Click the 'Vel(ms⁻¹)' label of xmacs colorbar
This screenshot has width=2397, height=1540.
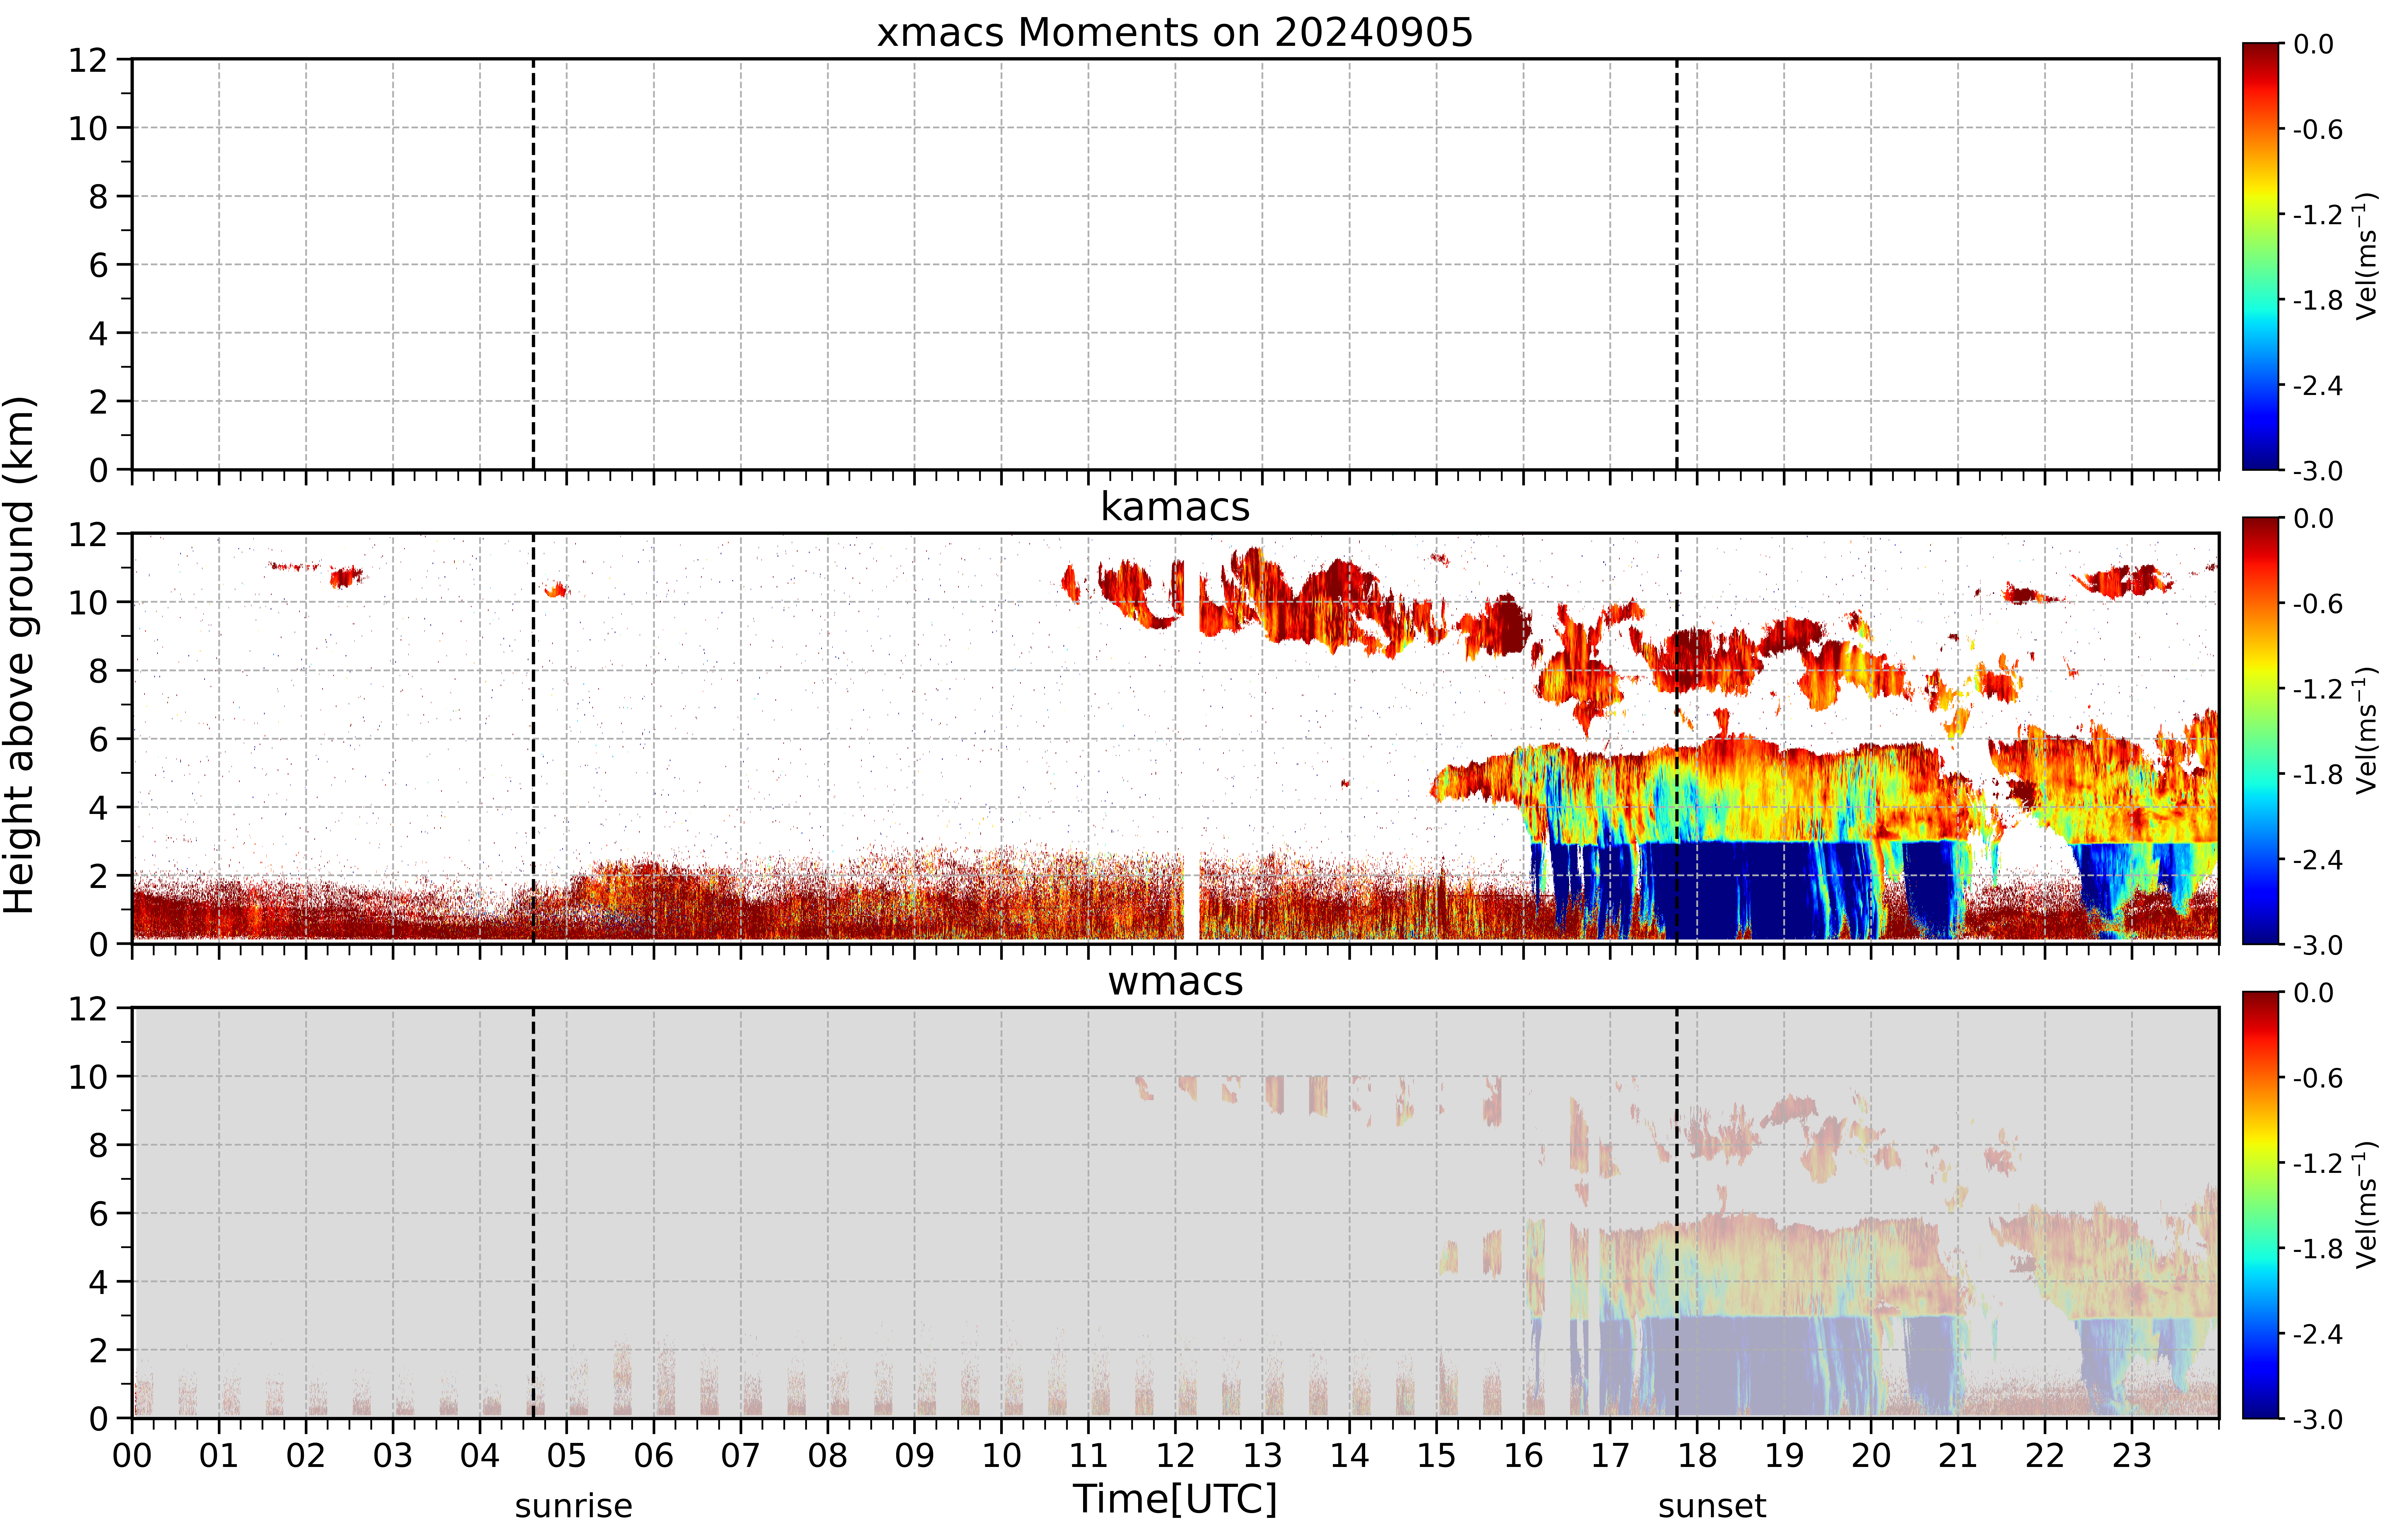point(2366,256)
